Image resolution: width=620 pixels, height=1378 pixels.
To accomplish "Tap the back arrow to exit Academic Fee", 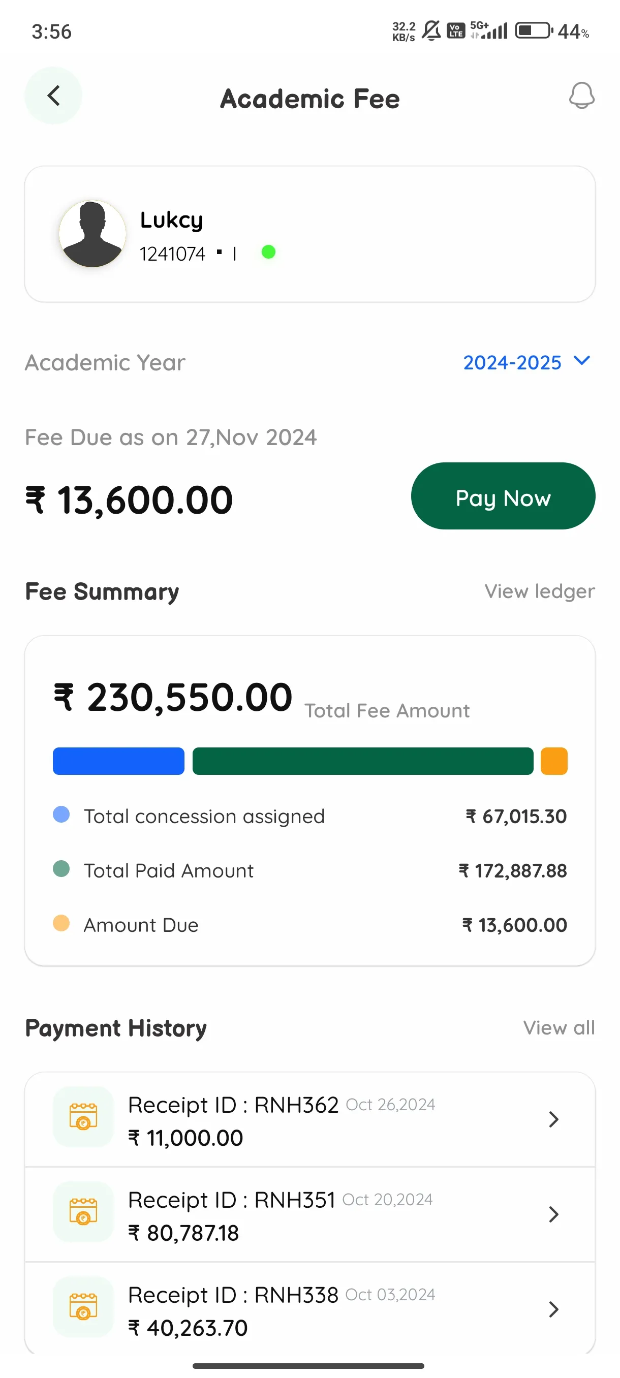I will pos(53,96).
